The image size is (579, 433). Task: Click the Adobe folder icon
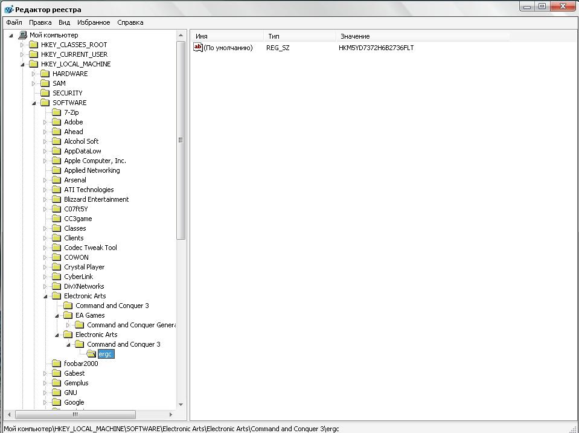pyautogui.click(x=57, y=122)
